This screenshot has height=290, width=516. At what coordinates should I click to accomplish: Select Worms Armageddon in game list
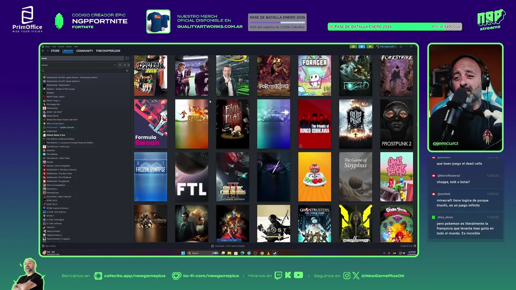[x=56, y=185]
